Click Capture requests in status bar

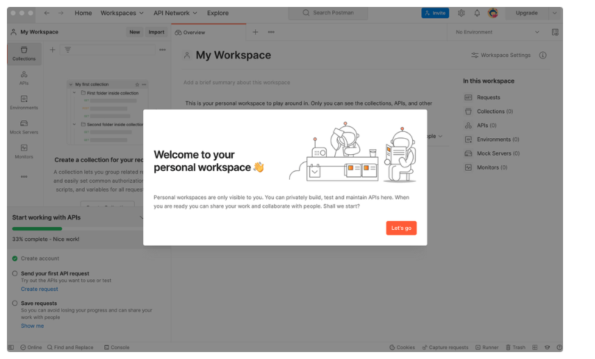(445, 347)
